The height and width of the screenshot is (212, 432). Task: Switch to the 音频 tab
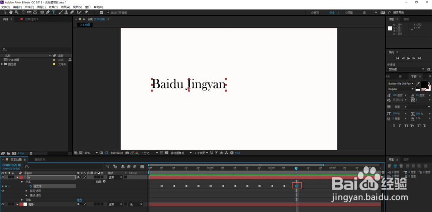[406, 19]
